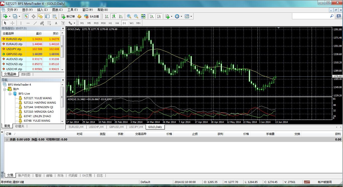The image size is (343, 187).
Task: Open the New Chart dropdown arrow
Action: pyautogui.click(x=10, y=16)
